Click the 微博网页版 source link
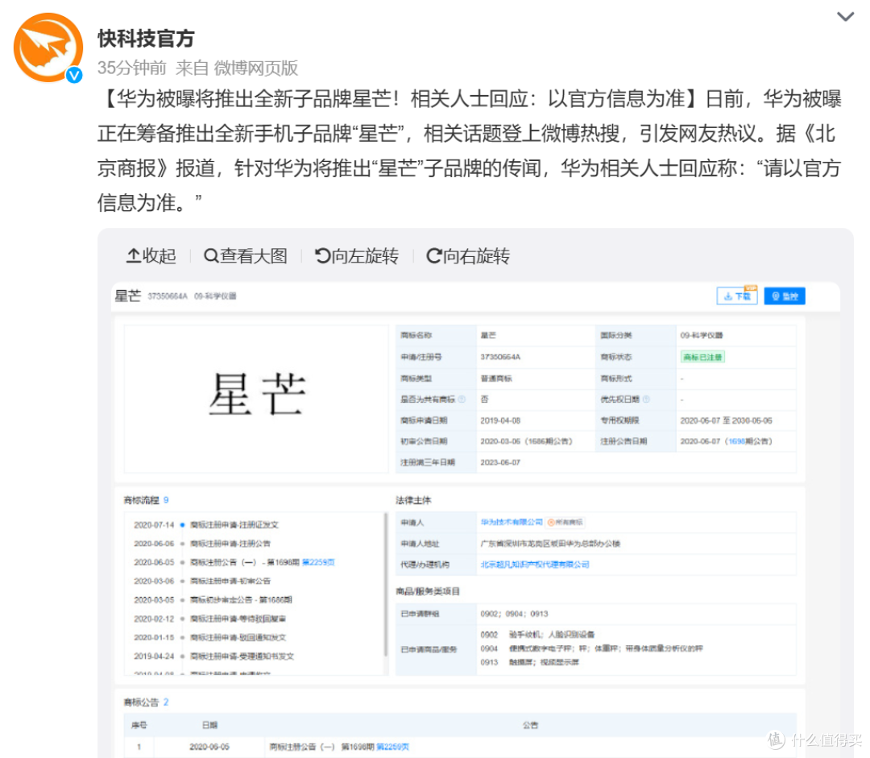Screen dimensions: 870x758 coord(256,68)
